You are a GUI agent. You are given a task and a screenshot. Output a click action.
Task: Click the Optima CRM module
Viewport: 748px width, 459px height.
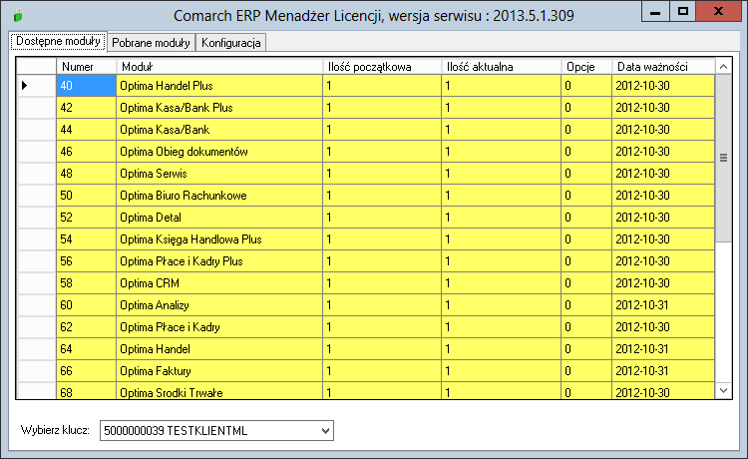coord(219,283)
